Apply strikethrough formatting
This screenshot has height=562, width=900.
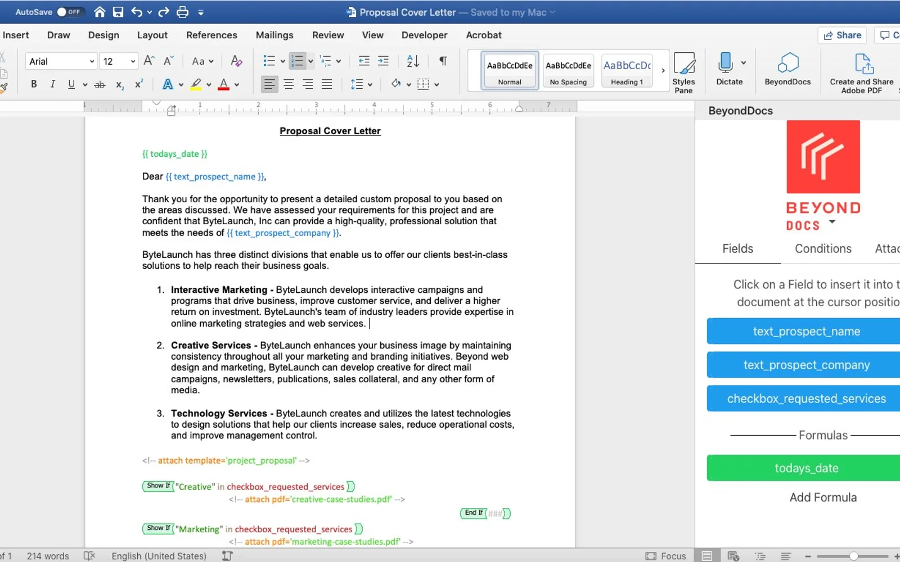(x=100, y=84)
